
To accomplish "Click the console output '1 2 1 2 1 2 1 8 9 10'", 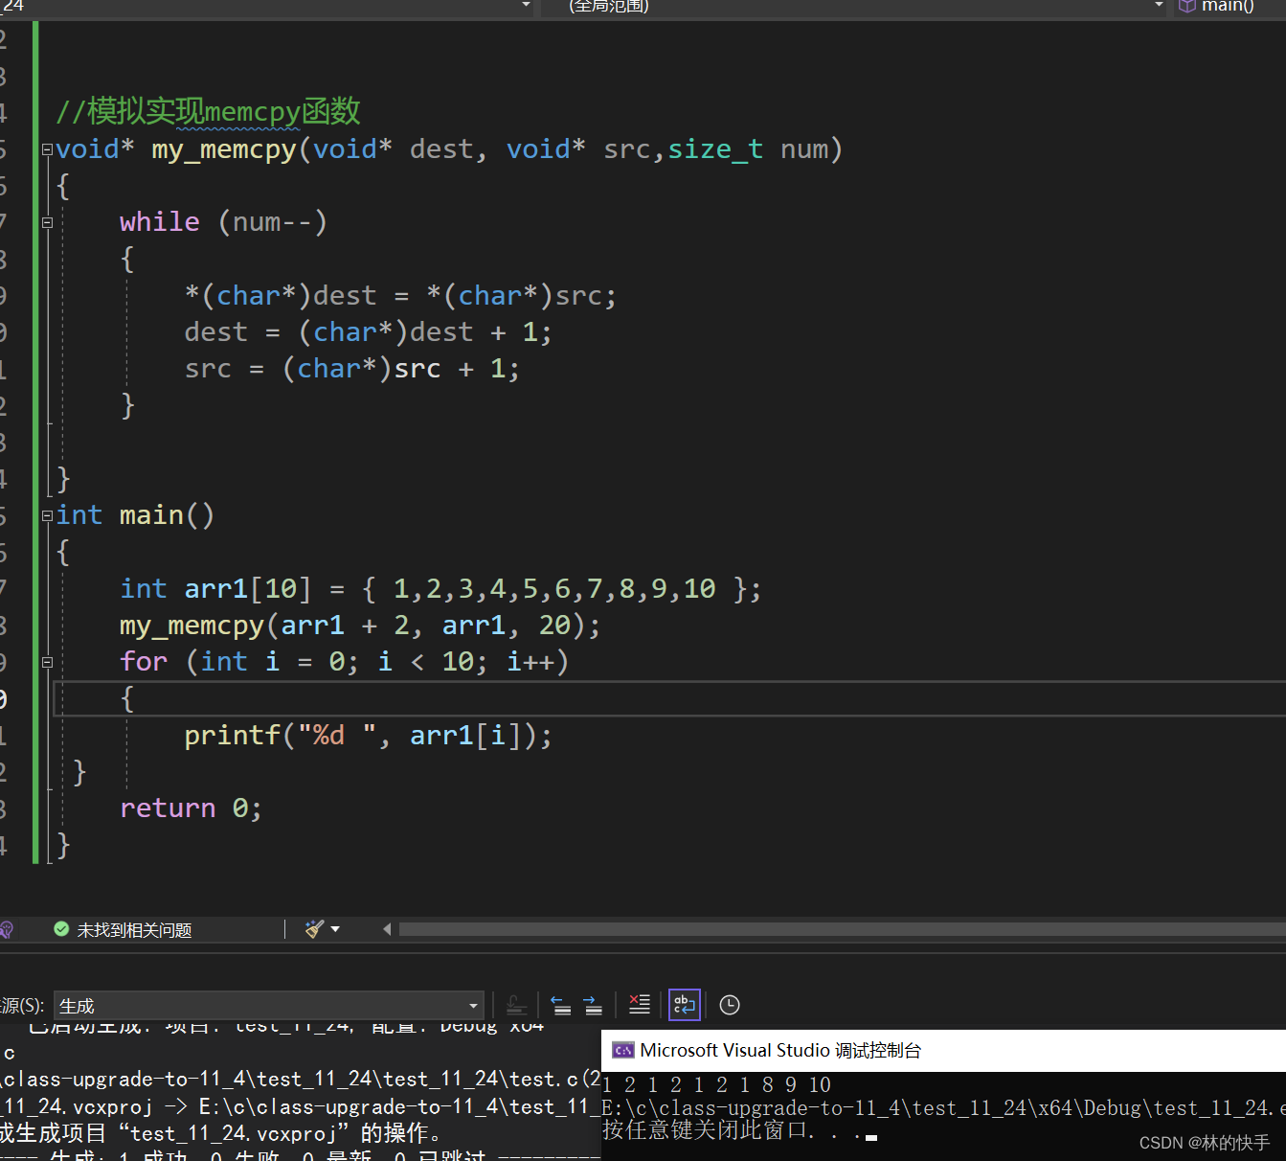I will coord(716,1085).
